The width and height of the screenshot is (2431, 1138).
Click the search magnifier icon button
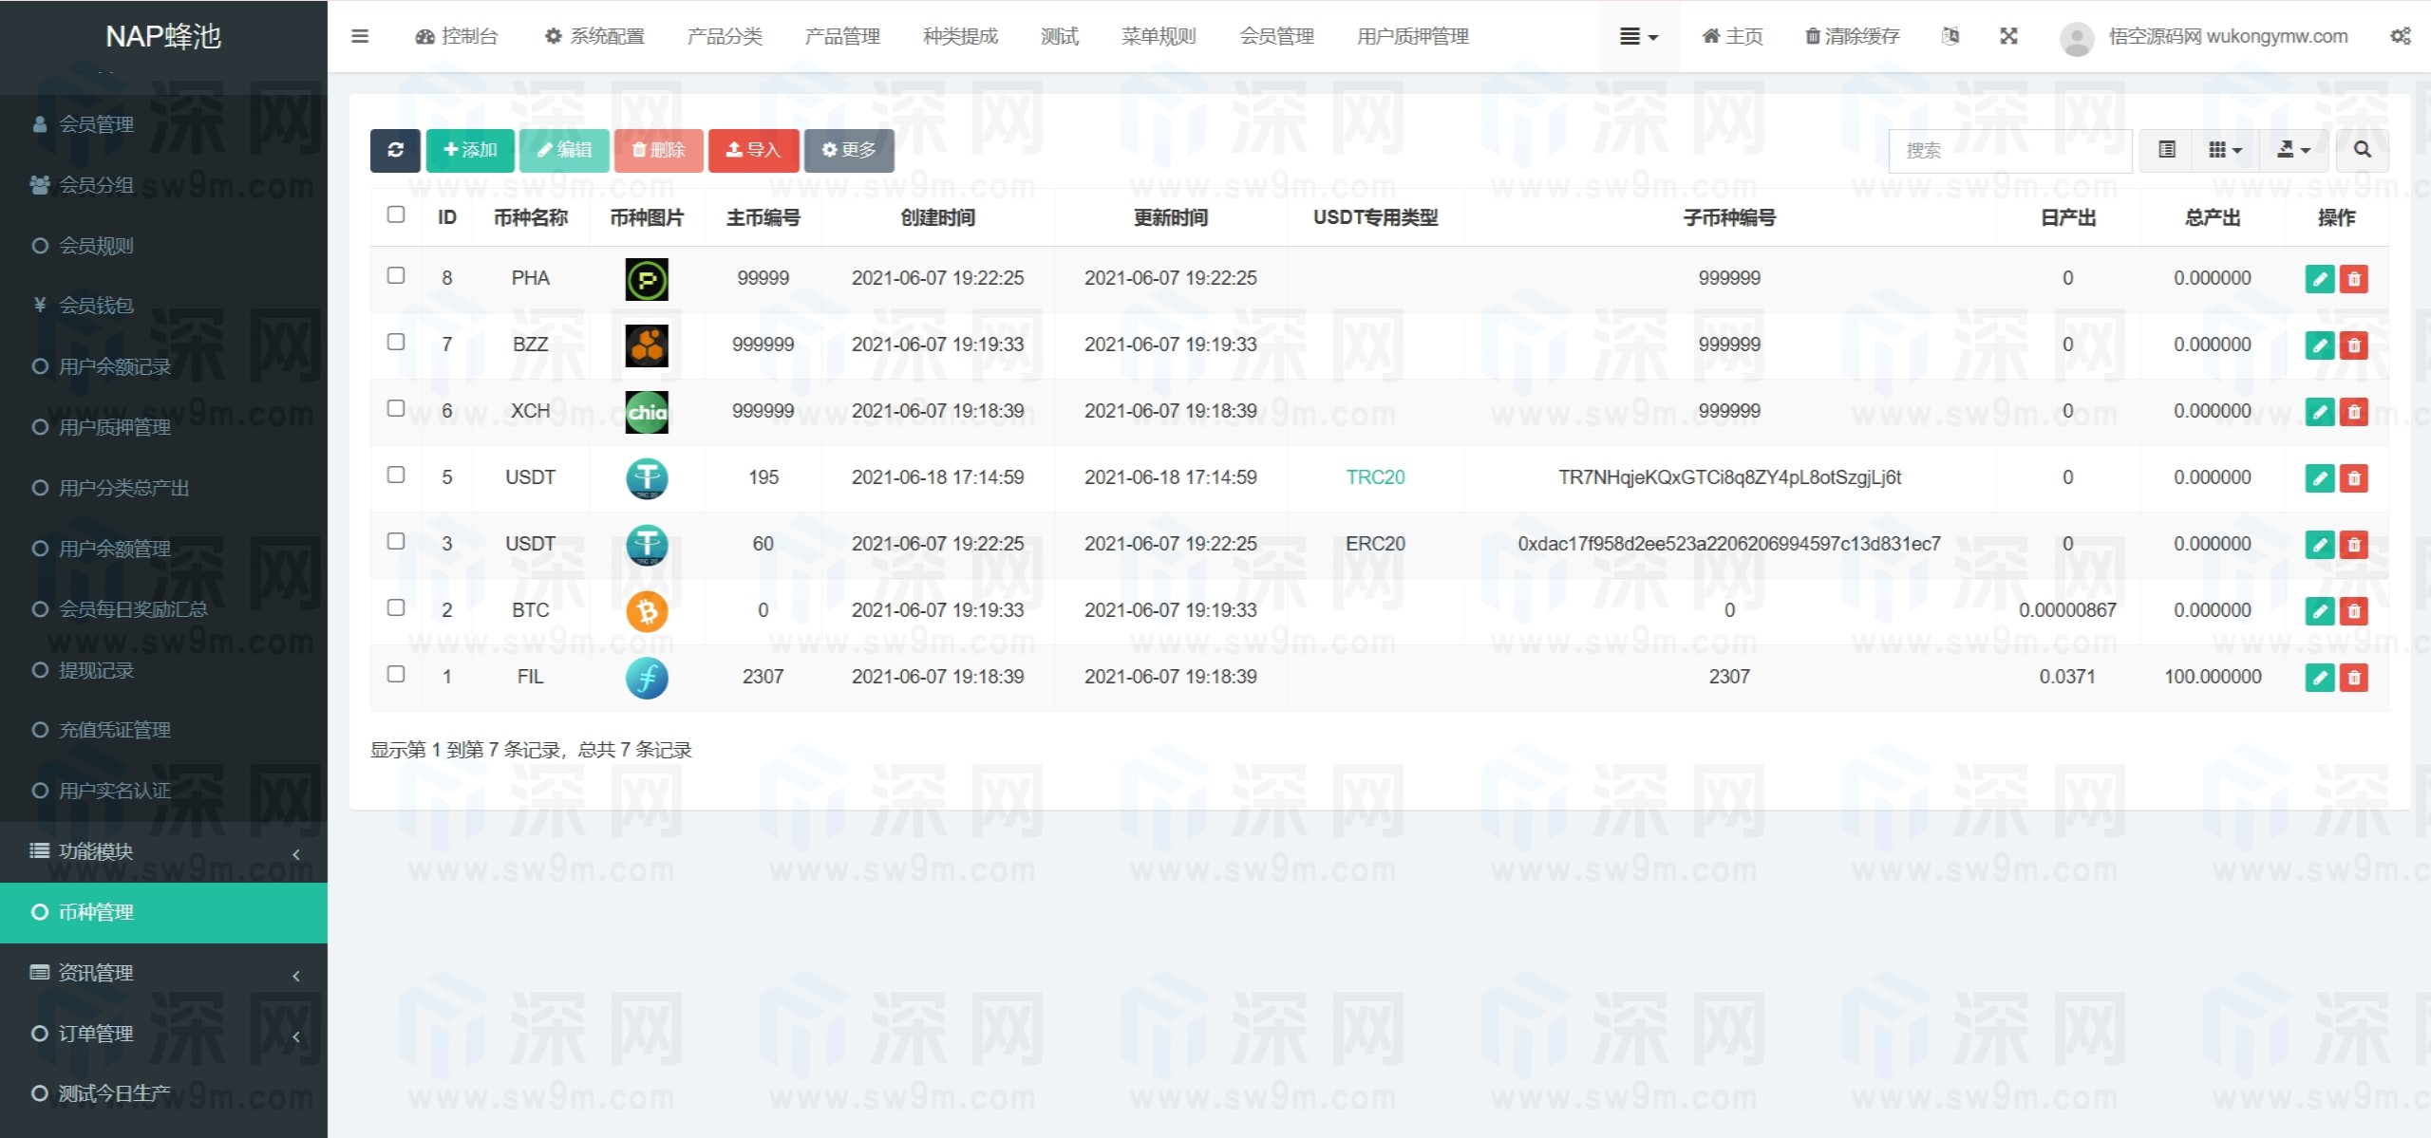coord(2363,150)
